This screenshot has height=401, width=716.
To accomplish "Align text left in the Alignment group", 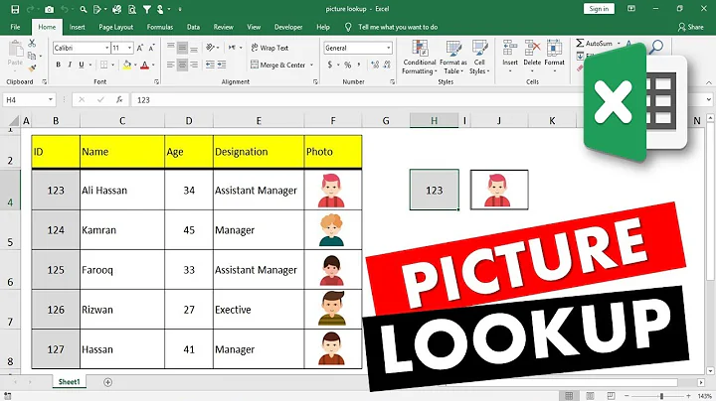I will click(170, 65).
